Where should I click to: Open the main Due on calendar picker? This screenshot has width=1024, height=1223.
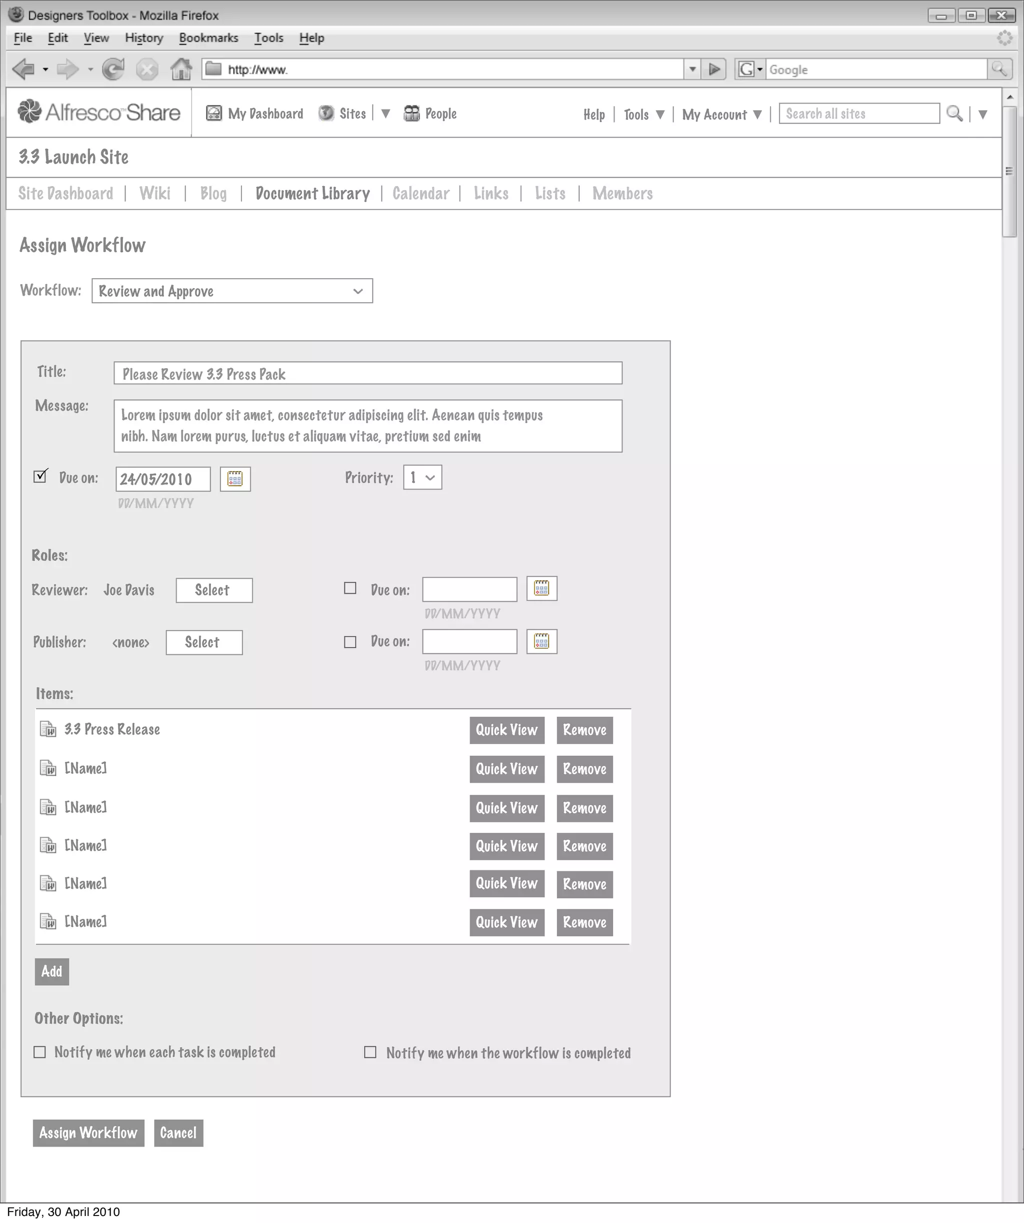click(235, 479)
